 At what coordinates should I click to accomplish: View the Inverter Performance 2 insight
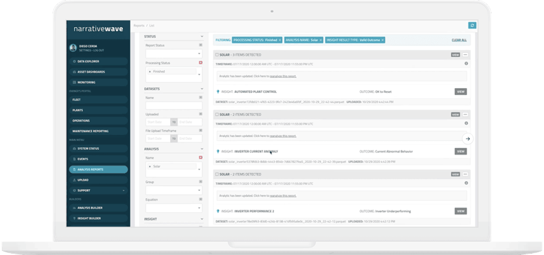461,211
